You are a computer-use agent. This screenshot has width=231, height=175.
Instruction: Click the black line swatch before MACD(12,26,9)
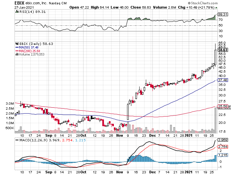tap(17, 140)
